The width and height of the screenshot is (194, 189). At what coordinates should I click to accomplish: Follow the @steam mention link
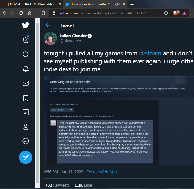pyautogui.click(x=150, y=54)
